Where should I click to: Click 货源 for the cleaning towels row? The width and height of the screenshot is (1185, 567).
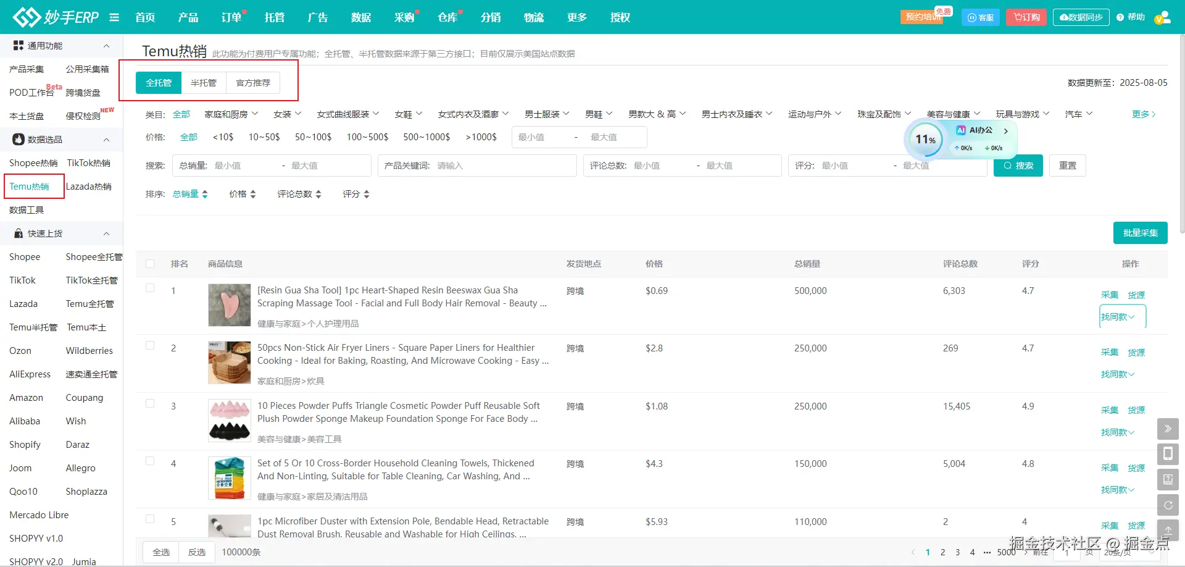coord(1136,468)
